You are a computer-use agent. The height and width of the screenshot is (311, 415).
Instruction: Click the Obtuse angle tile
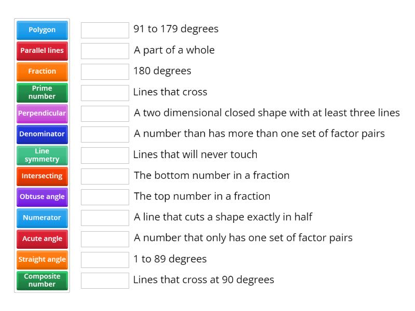pyautogui.click(x=41, y=197)
